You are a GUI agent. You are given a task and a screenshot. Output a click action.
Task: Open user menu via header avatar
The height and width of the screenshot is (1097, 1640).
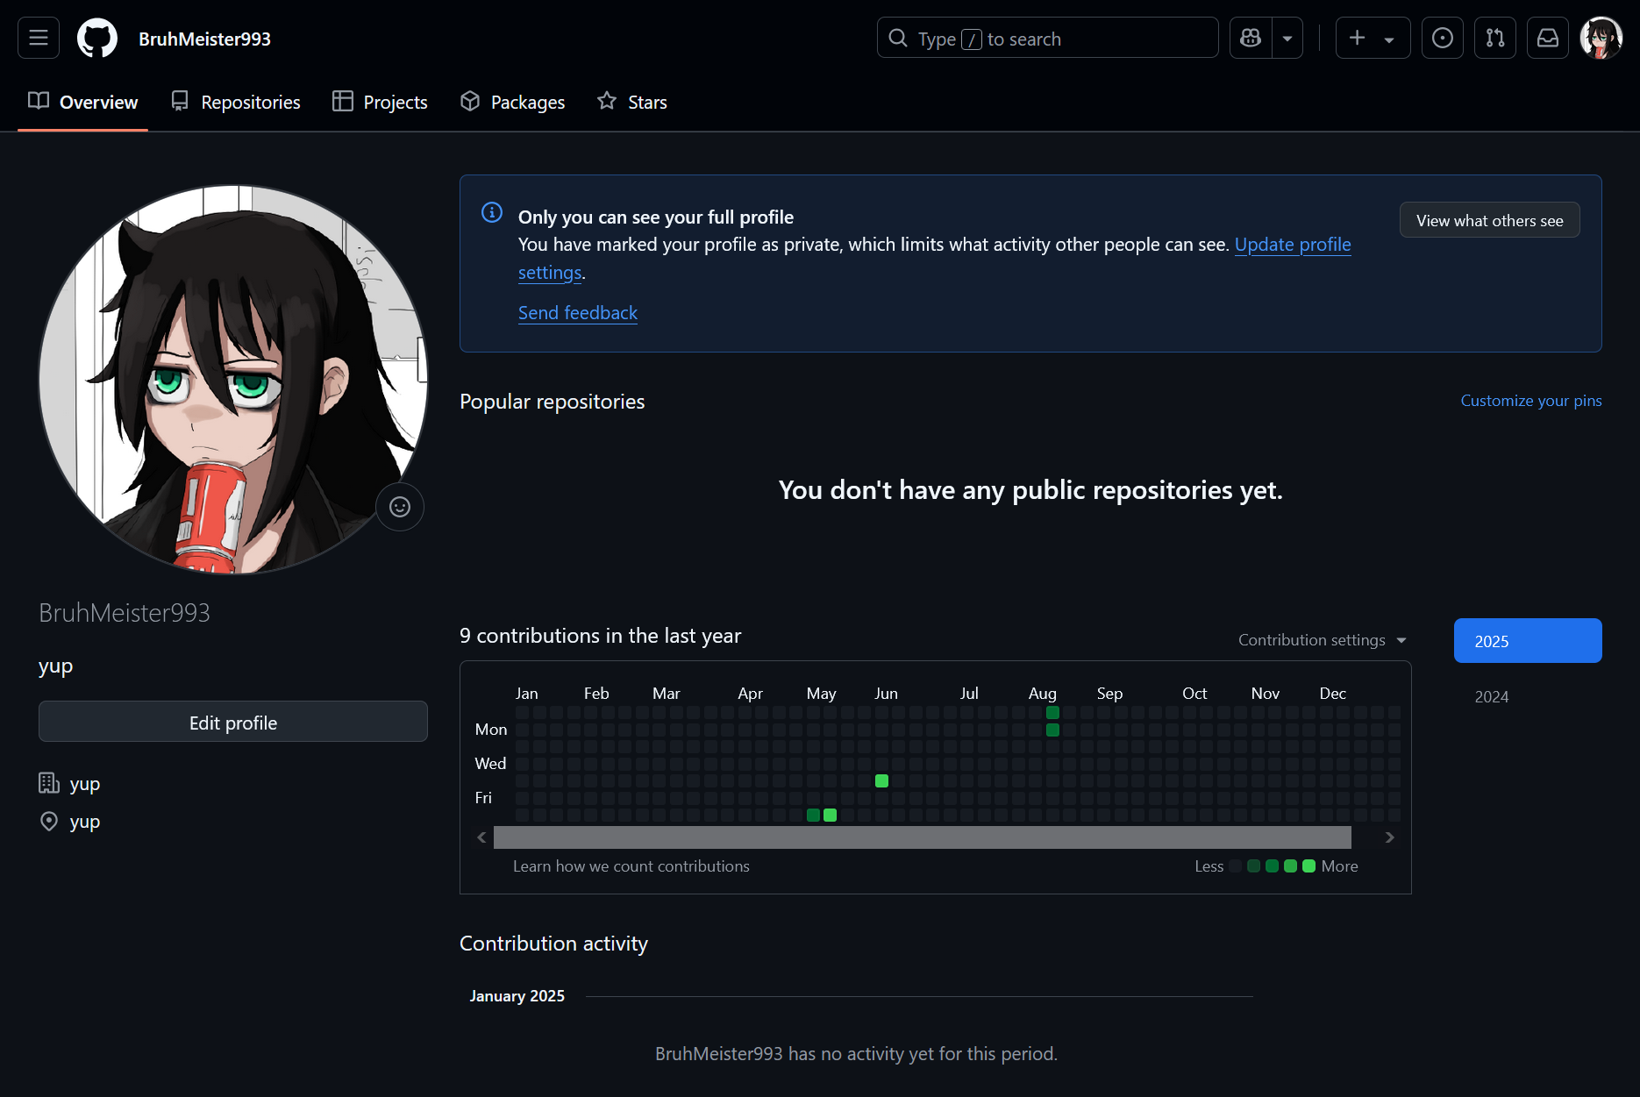(1601, 38)
